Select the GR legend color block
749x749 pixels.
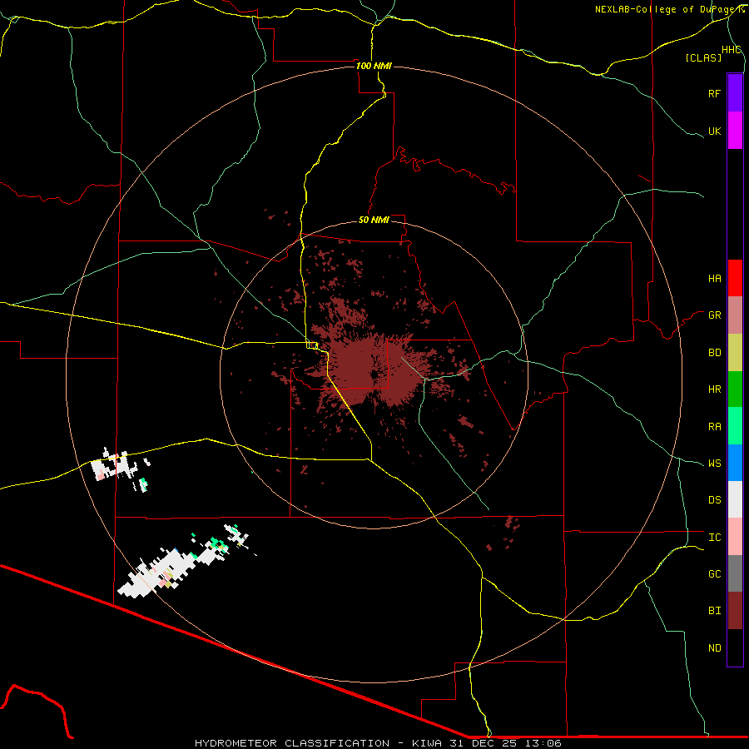[x=735, y=315]
